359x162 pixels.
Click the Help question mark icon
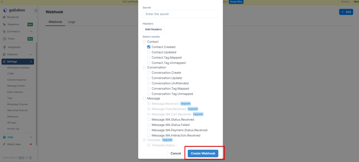pos(4,137)
